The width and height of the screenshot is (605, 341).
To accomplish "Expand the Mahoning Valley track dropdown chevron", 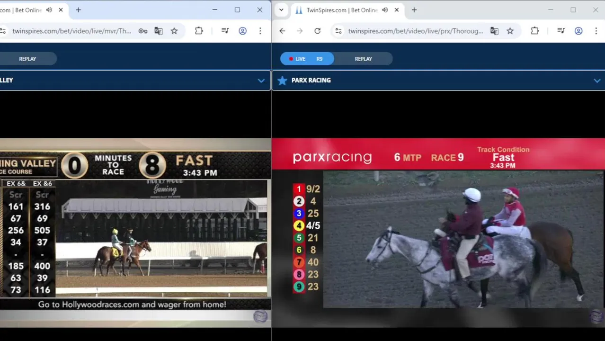I will [x=261, y=81].
